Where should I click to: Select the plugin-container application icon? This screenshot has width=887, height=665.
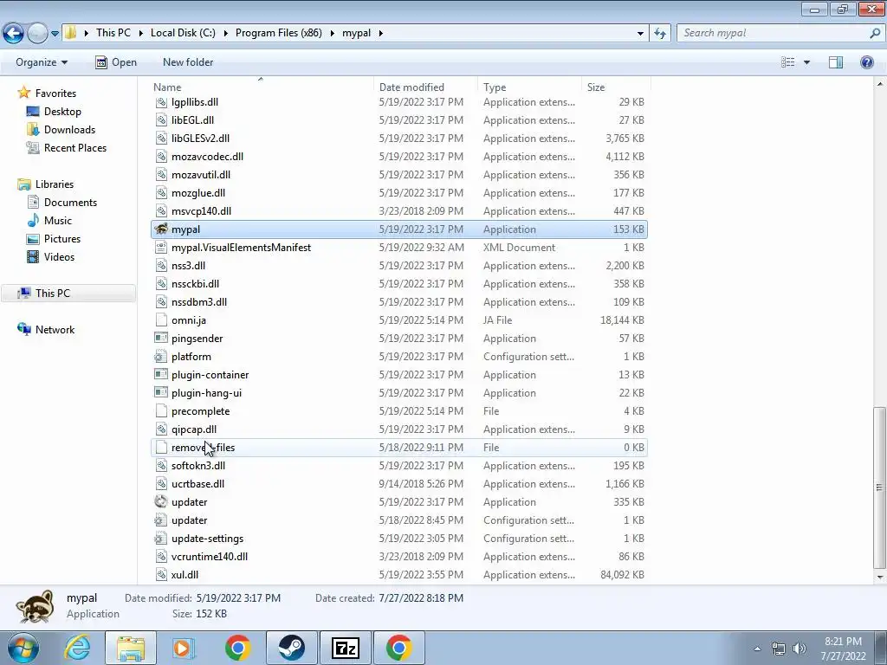[x=161, y=374]
